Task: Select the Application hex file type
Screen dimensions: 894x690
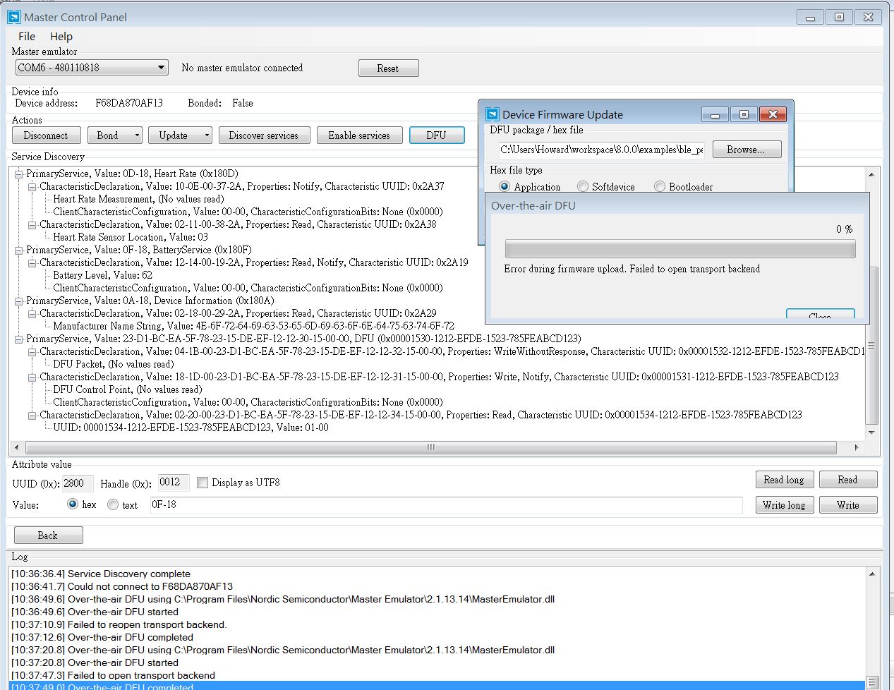Action: coord(505,187)
